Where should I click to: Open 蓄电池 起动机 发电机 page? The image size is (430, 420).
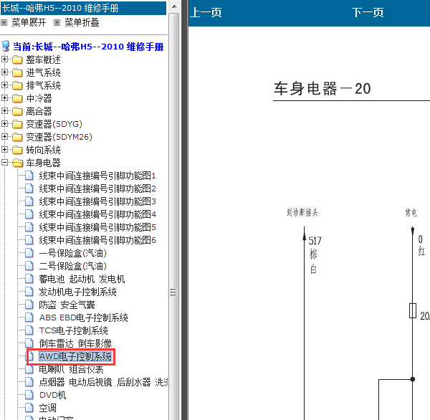(x=82, y=279)
